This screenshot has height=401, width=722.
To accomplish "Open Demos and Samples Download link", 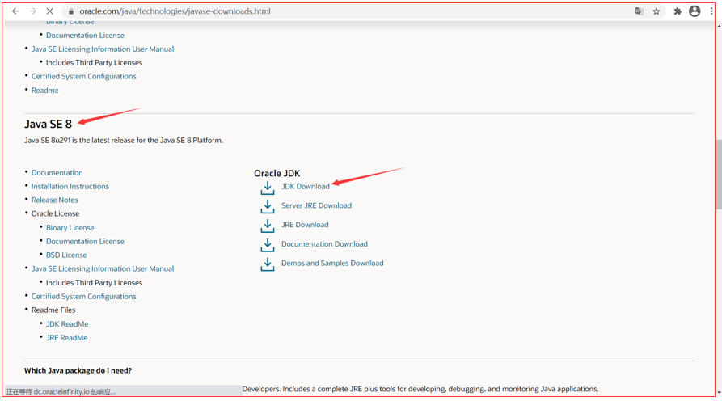I will tap(332, 264).
